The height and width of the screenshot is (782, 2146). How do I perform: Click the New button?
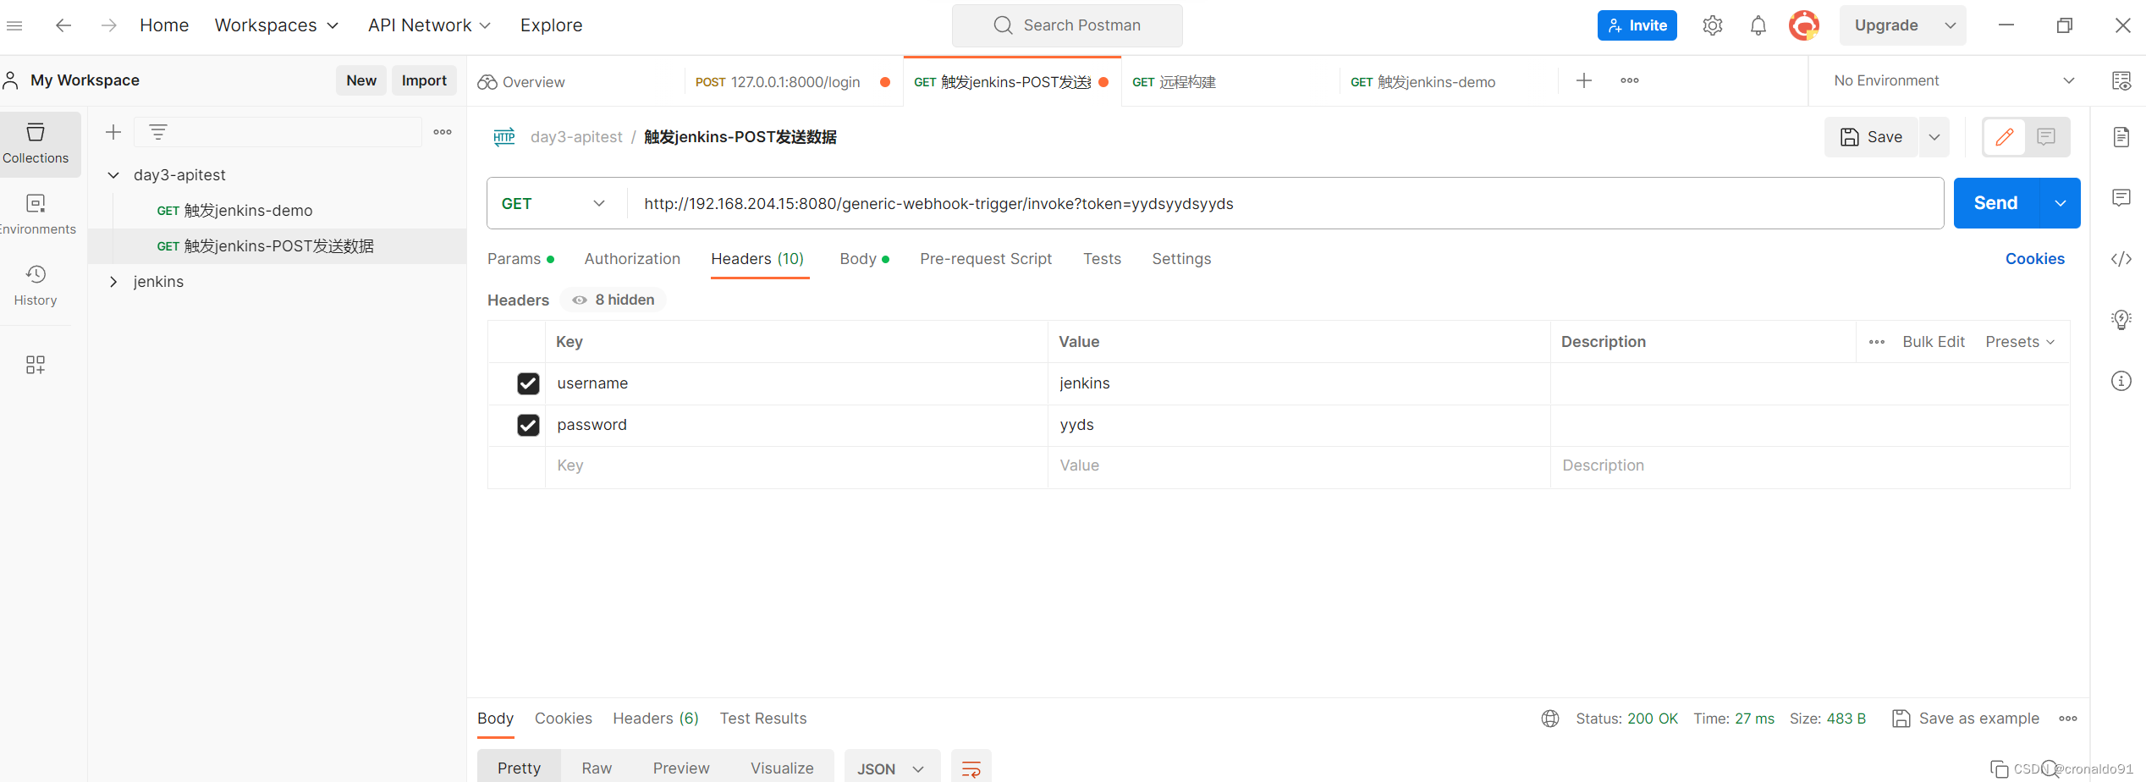(x=361, y=80)
